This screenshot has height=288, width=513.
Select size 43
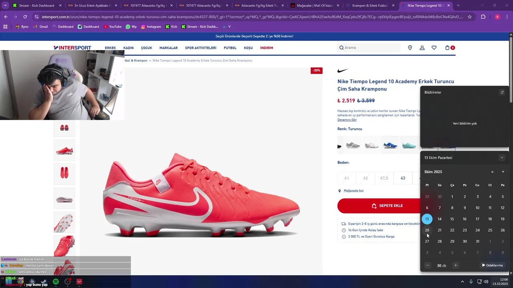coord(403,178)
